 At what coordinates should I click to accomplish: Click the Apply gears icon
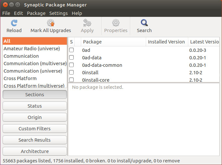pyautogui.click(x=87, y=23)
